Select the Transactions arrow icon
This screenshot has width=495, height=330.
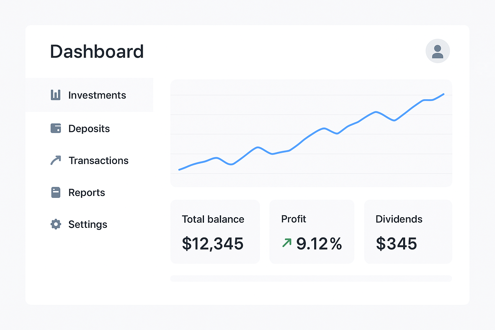[x=56, y=160]
